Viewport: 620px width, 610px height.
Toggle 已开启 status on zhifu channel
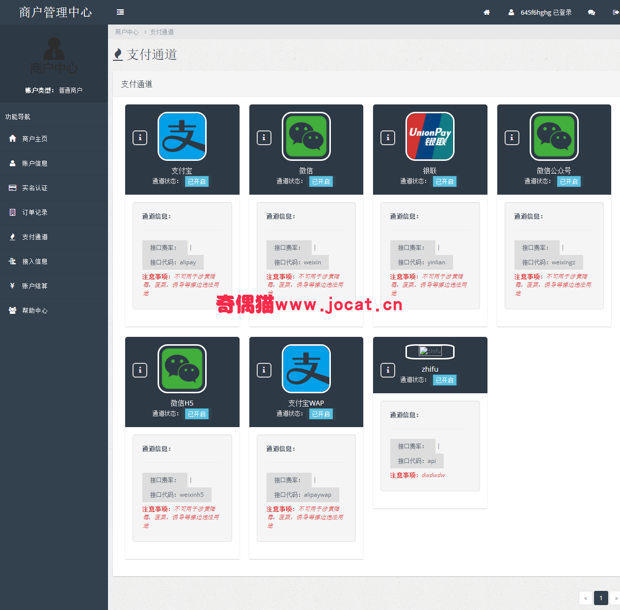tap(445, 380)
